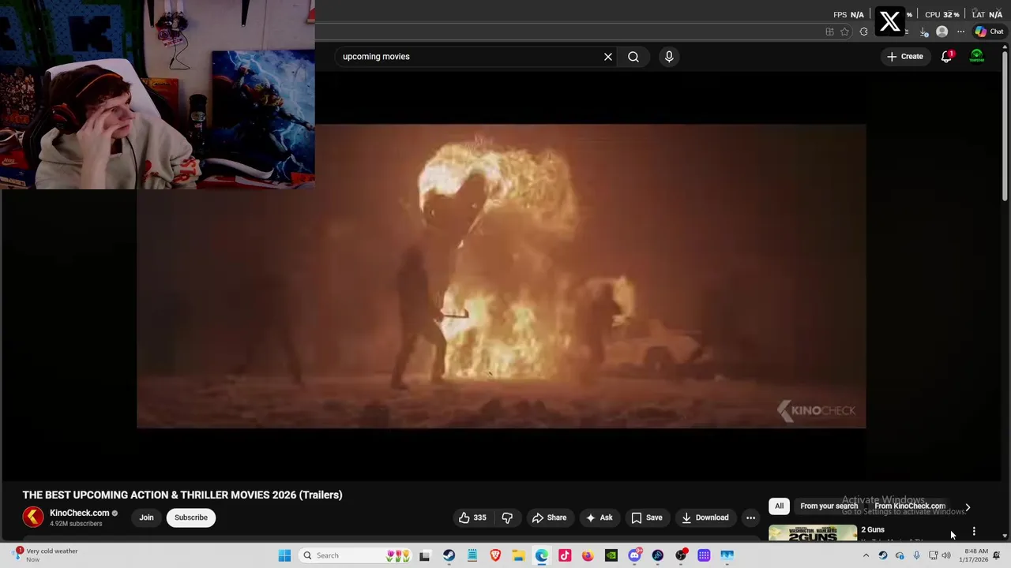Viewport: 1011px width, 568px height.
Task: Click the Edge split screen icon
Action: (829, 32)
